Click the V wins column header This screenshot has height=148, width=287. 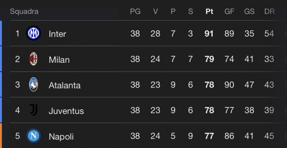[x=155, y=11]
